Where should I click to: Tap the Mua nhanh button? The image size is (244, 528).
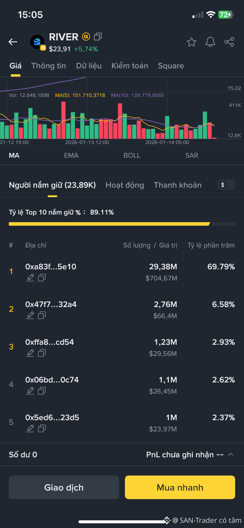click(x=180, y=487)
